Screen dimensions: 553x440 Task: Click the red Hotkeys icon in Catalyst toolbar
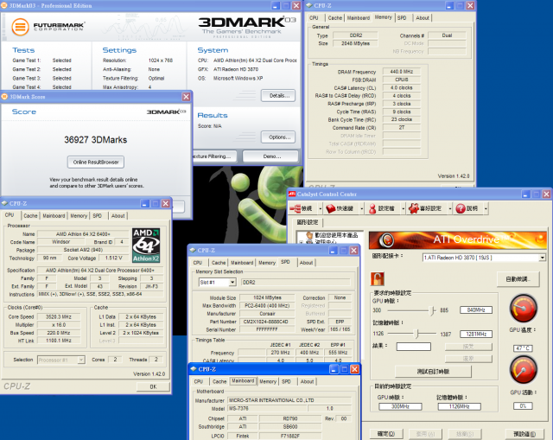(x=330, y=208)
